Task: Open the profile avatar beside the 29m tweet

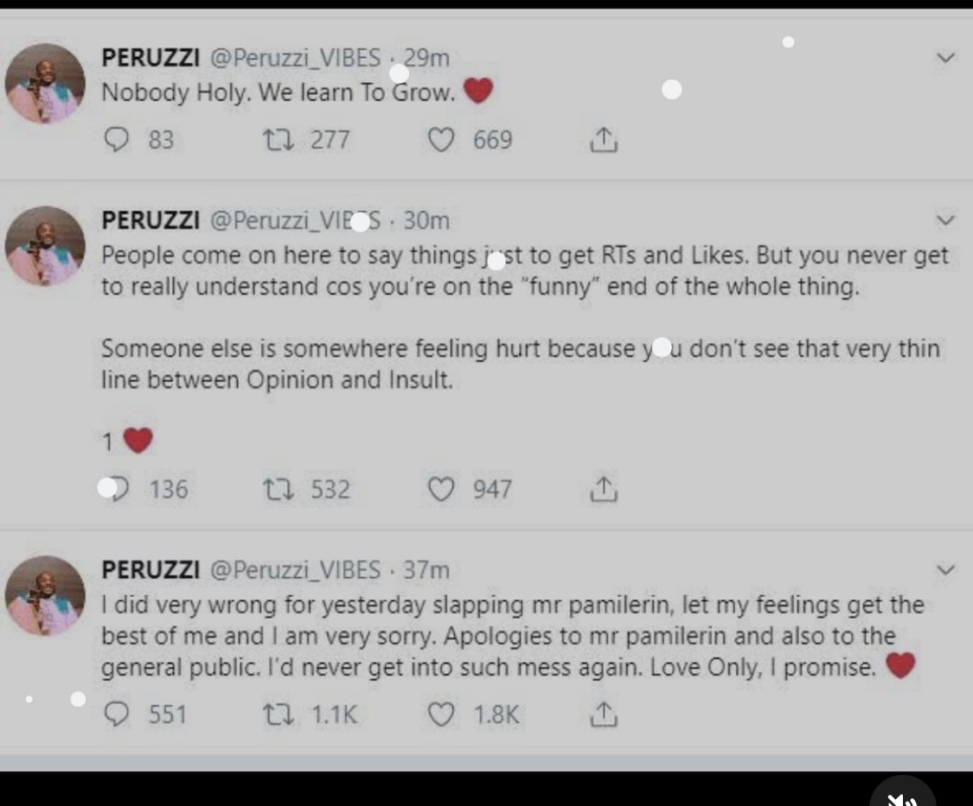Action: pyautogui.click(x=45, y=83)
